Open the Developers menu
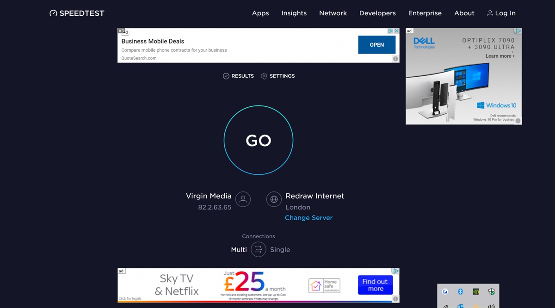Screen dimensions: 555x308 pyautogui.click(x=377, y=13)
